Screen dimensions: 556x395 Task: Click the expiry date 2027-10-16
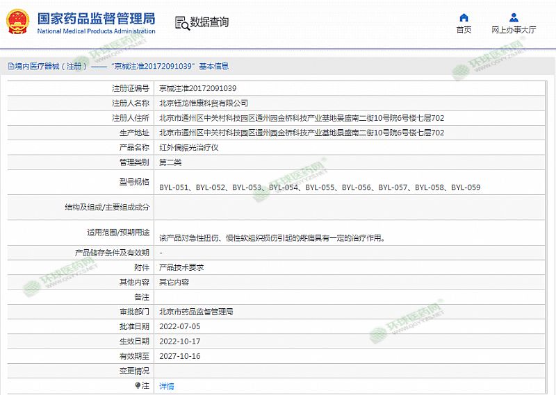click(179, 356)
